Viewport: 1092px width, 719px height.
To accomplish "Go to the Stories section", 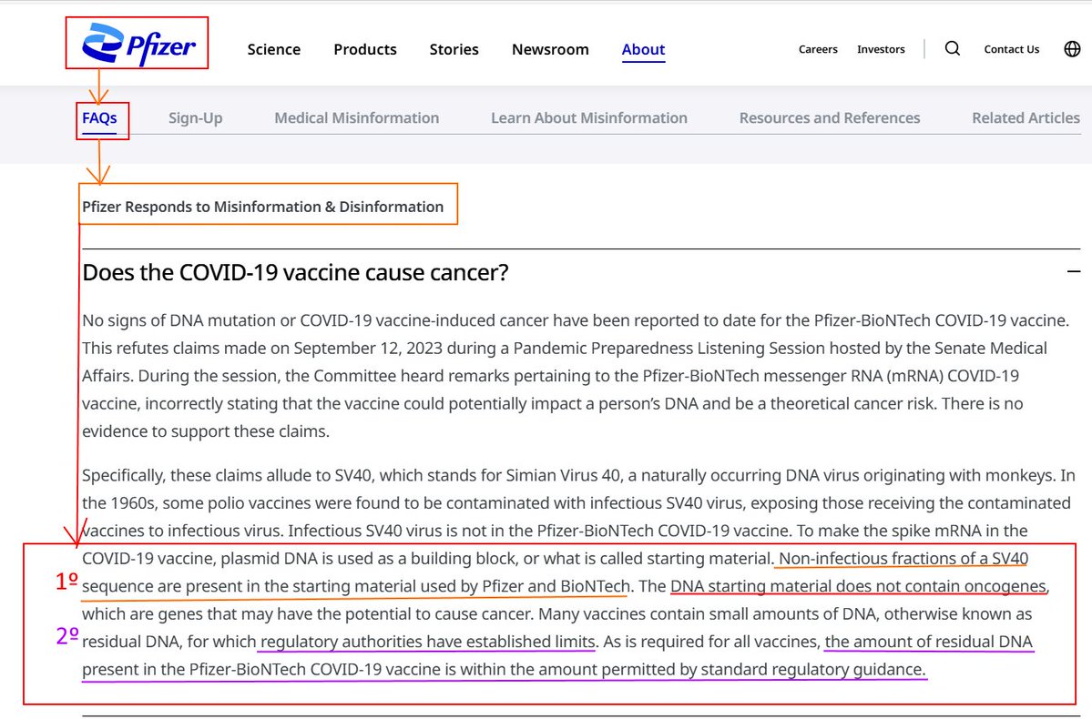I will pos(454,49).
